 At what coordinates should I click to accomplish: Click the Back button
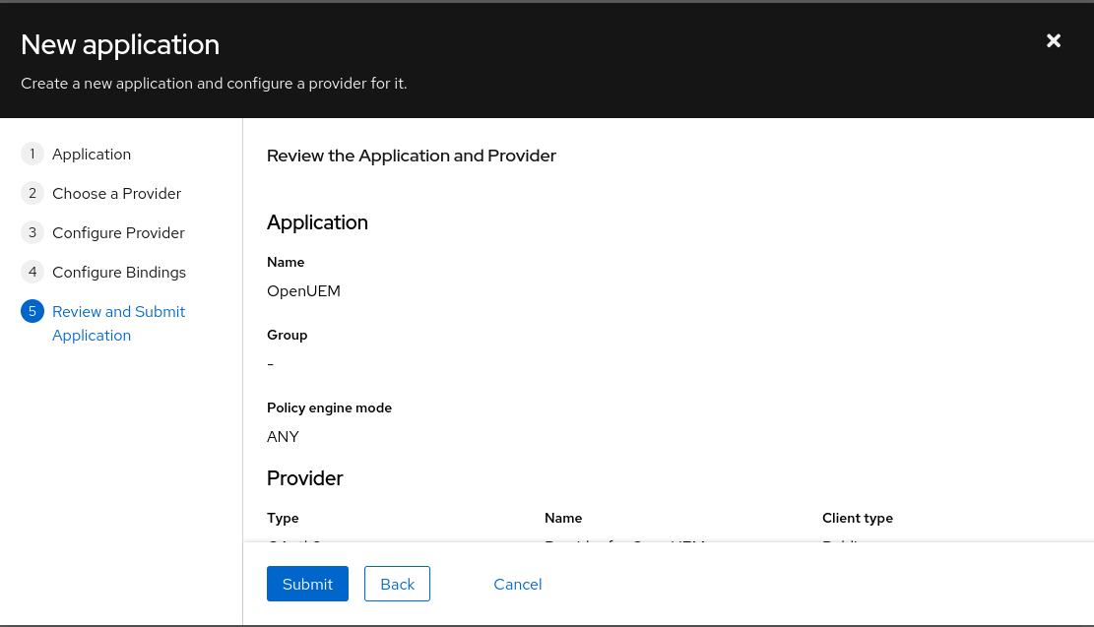click(397, 584)
